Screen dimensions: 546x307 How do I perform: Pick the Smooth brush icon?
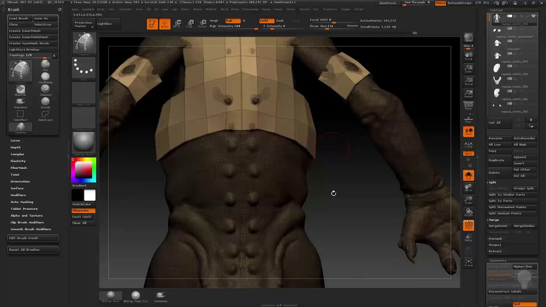(x=45, y=103)
